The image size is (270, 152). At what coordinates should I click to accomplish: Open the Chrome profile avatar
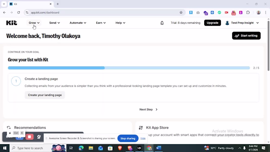click(x=259, y=12)
